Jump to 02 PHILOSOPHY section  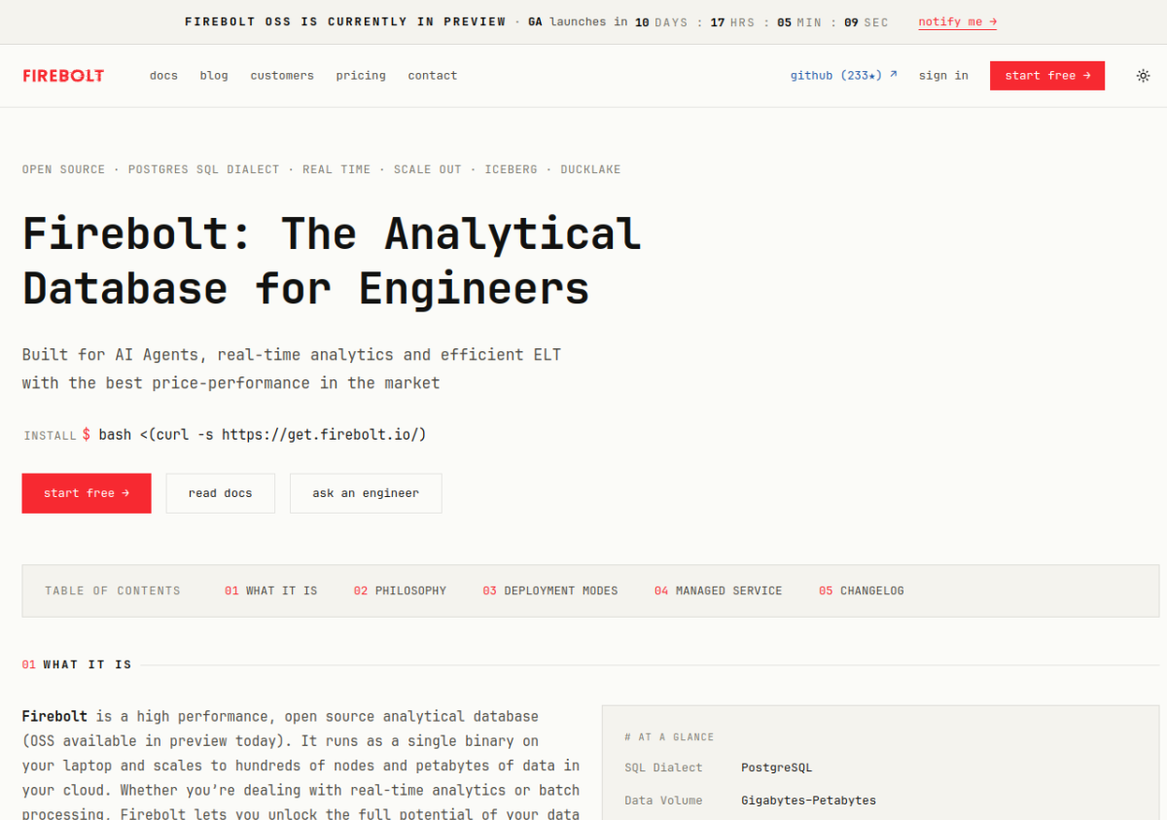pyautogui.click(x=401, y=590)
